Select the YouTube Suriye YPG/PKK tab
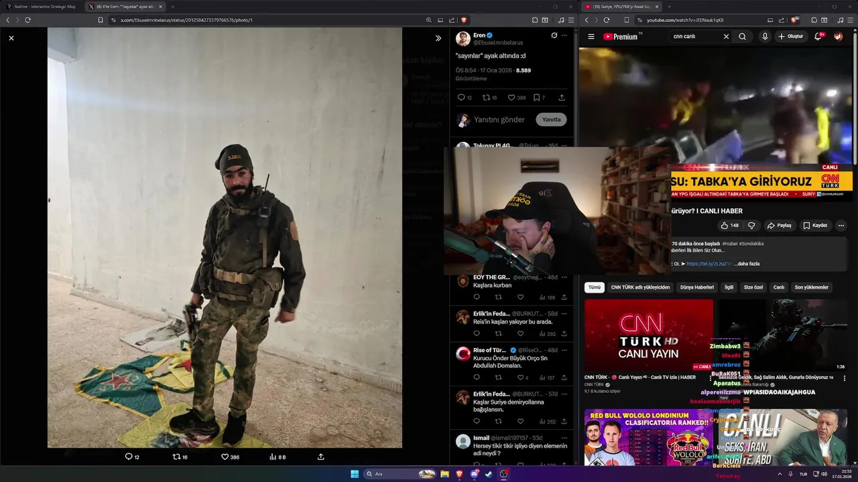This screenshot has width=858, height=482. click(621, 7)
